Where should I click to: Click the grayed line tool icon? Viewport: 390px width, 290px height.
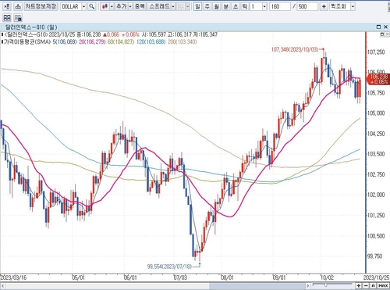click(181, 6)
